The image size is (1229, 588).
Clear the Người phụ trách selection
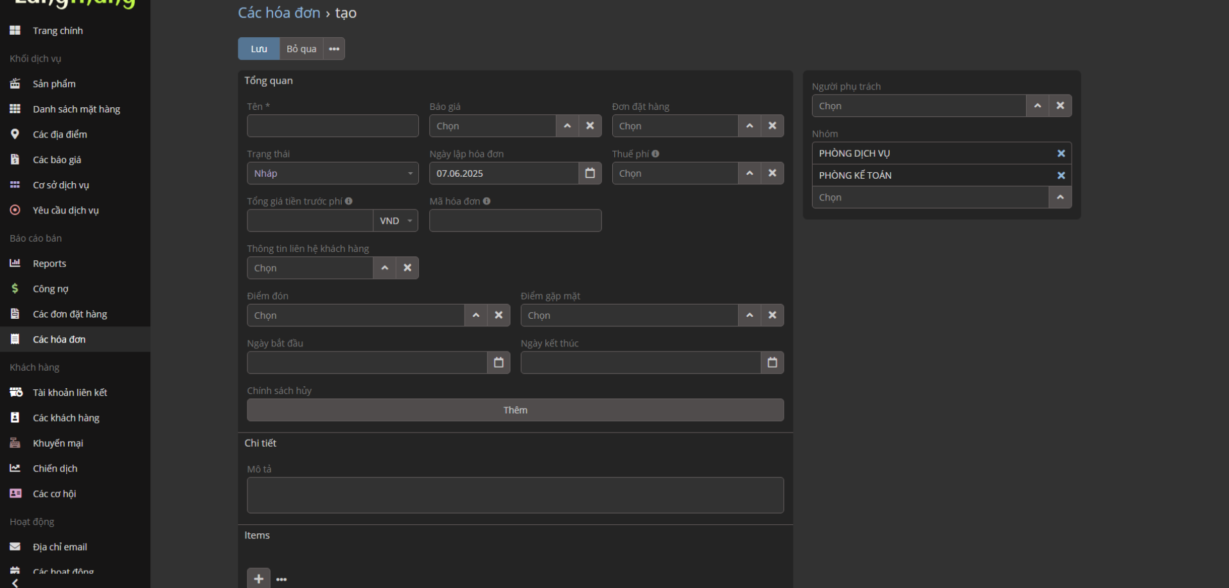(1060, 106)
